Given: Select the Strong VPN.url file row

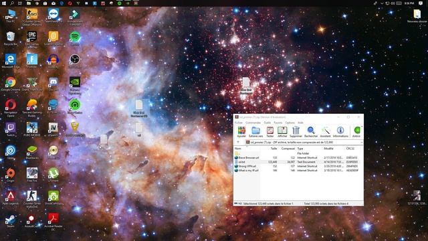Looking at the screenshot, I should coord(297,166).
